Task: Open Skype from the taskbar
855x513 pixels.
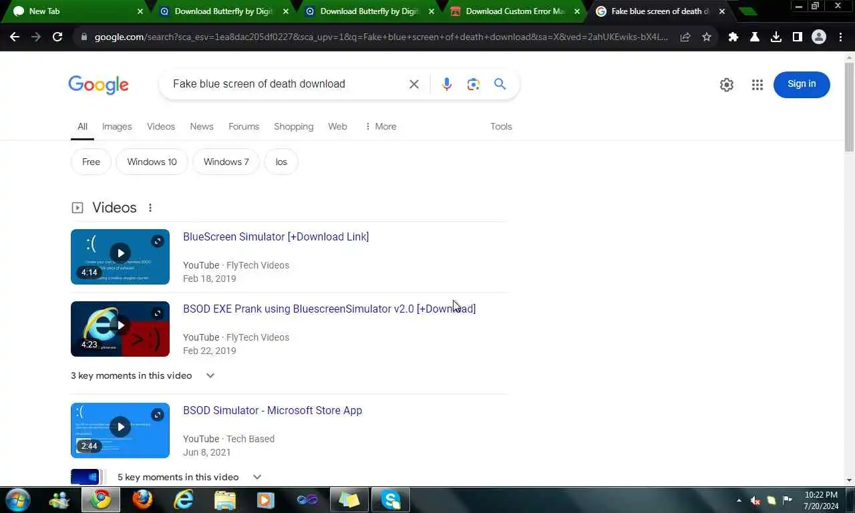Action: click(x=391, y=500)
